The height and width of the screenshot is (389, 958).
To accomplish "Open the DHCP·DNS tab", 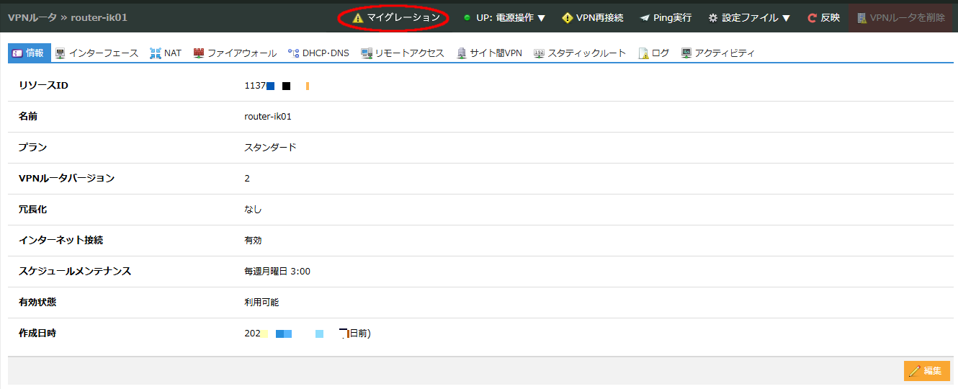I will (x=318, y=53).
